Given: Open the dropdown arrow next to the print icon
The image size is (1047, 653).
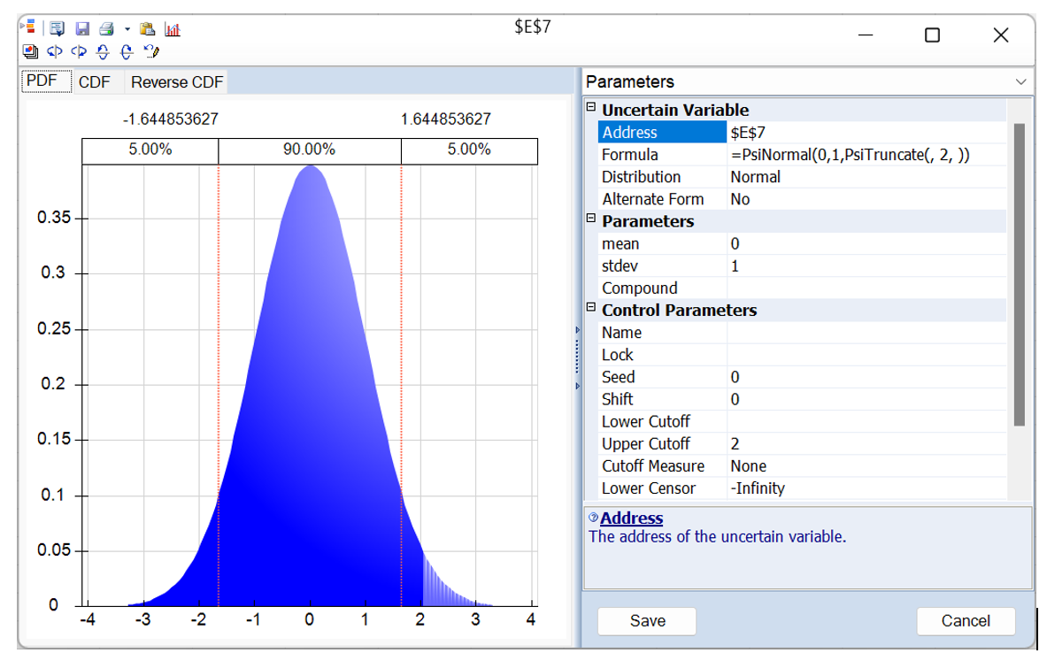Looking at the screenshot, I should (127, 29).
